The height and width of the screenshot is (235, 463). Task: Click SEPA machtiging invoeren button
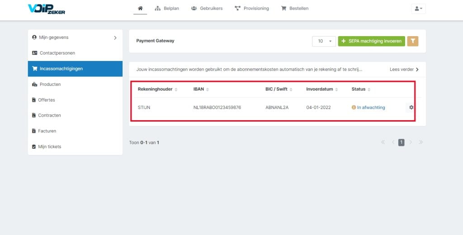click(x=372, y=41)
